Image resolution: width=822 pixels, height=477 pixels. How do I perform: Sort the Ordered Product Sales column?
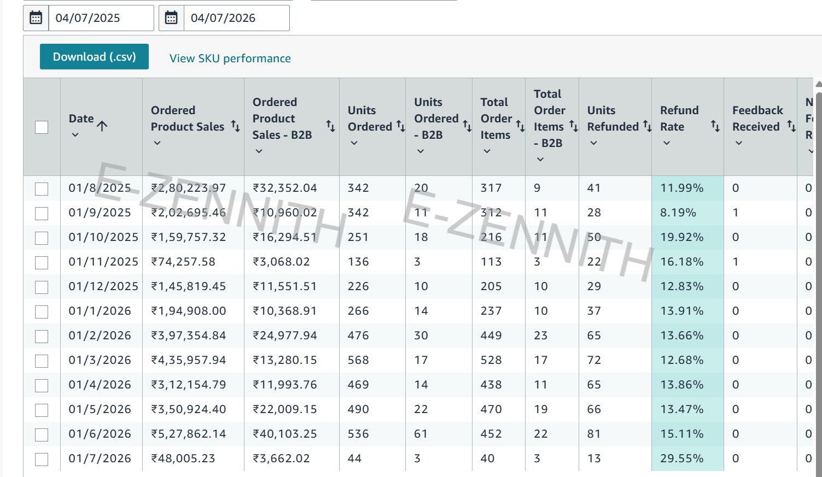[235, 126]
